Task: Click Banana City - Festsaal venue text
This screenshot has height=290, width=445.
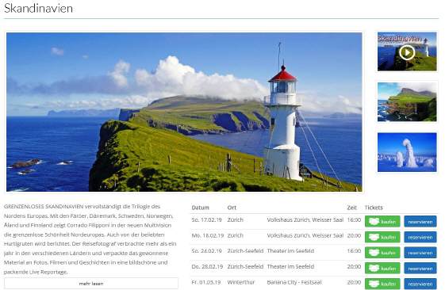Action: pos(294,282)
